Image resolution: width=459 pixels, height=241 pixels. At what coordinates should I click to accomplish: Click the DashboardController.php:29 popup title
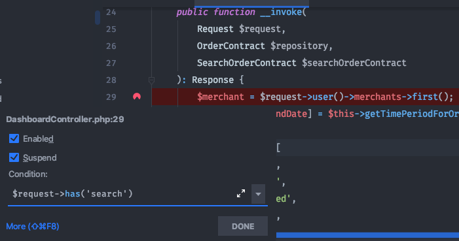[x=65, y=119]
